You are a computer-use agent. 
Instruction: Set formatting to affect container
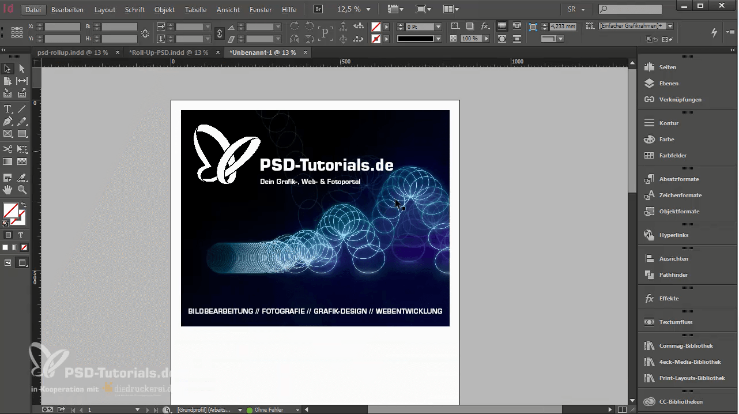pos(9,235)
